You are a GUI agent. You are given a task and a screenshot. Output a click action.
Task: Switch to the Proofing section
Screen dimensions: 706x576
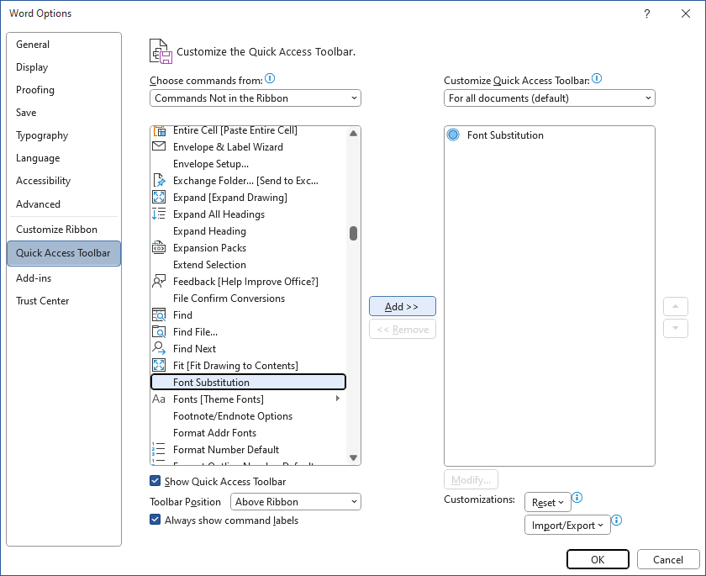[35, 90]
